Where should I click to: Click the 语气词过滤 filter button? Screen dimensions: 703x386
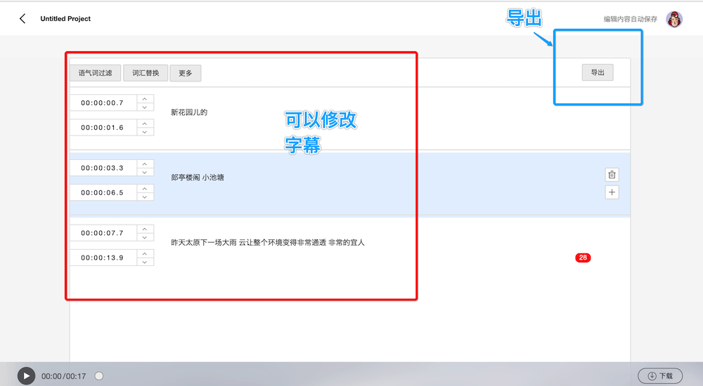95,73
